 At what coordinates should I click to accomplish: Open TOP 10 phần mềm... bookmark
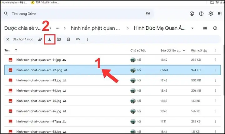pyautogui.click(x=45, y=3)
